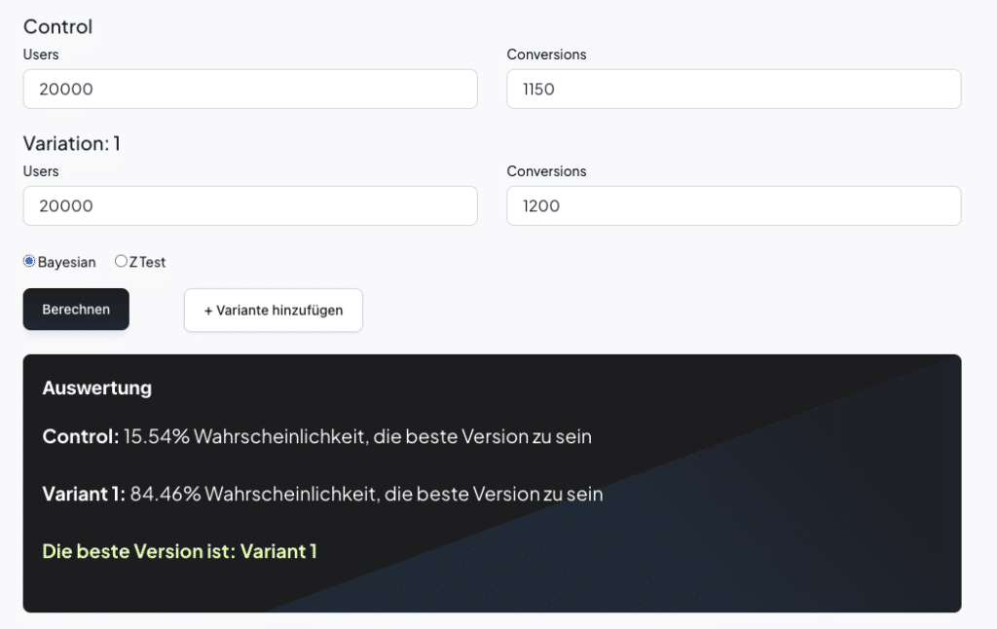Click the green 'Die beste Version ist' text
Image resolution: width=997 pixels, height=629 pixels.
tap(179, 551)
